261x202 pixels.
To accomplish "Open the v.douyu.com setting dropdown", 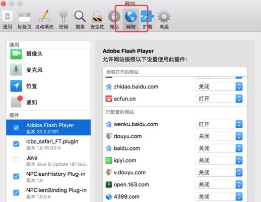I will (x=219, y=173).
